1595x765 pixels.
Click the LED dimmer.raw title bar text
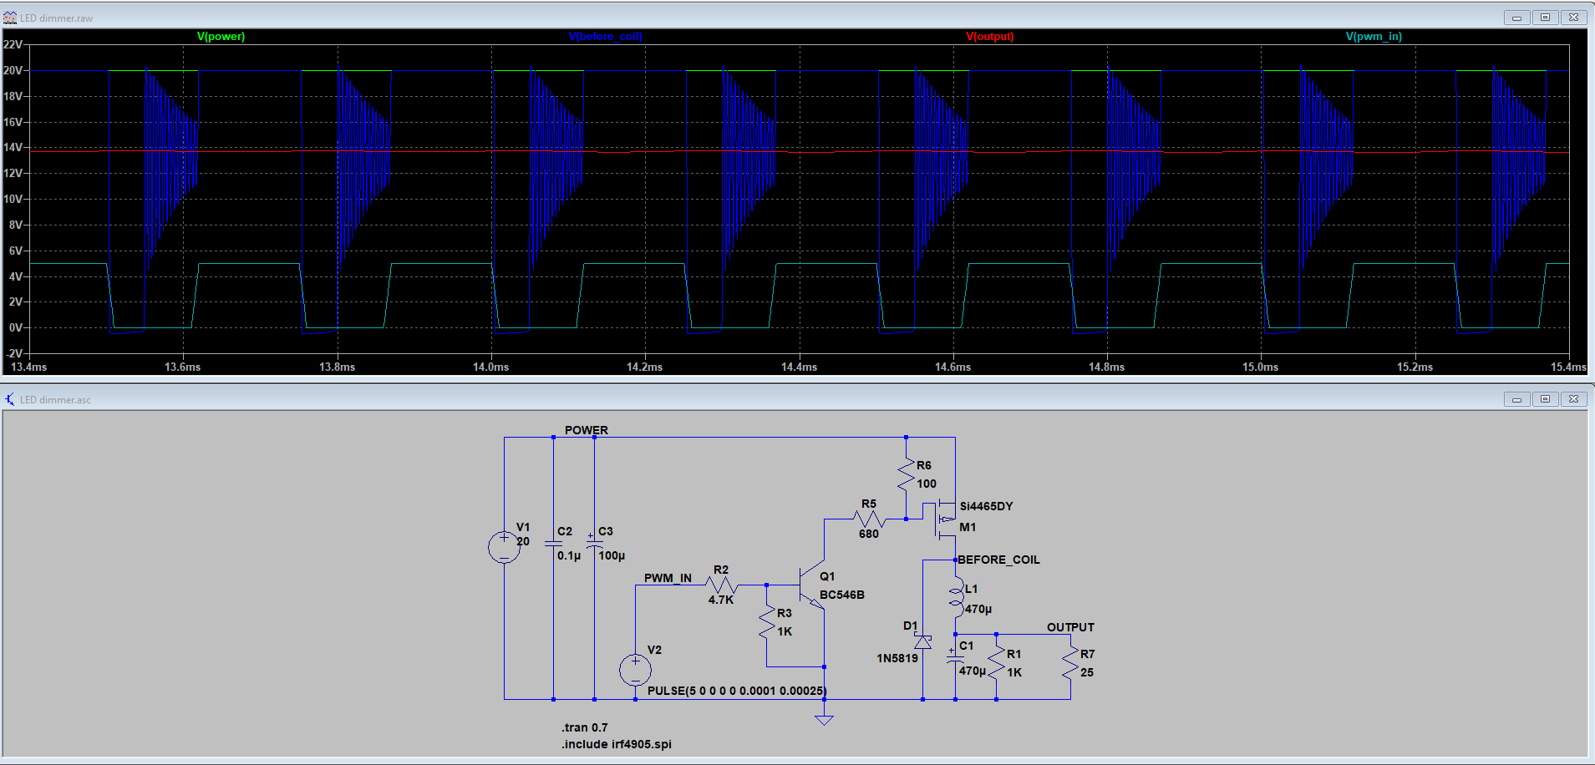tap(57, 18)
